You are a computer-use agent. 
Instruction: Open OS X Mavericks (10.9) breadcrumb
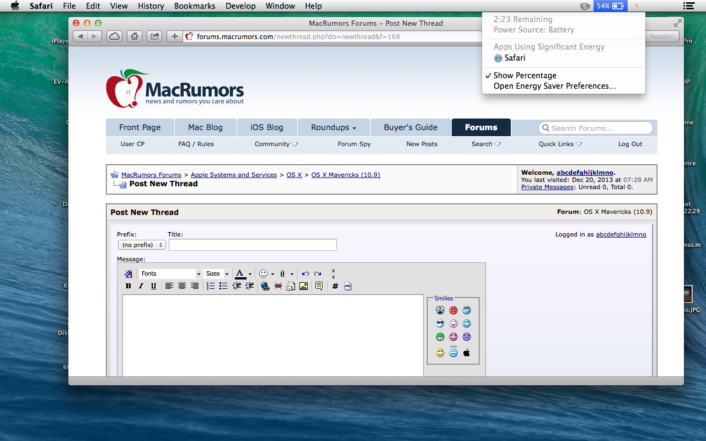point(346,175)
